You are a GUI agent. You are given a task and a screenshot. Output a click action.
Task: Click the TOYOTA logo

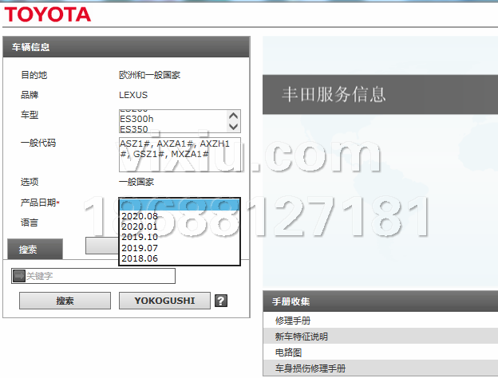click(x=49, y=14)
